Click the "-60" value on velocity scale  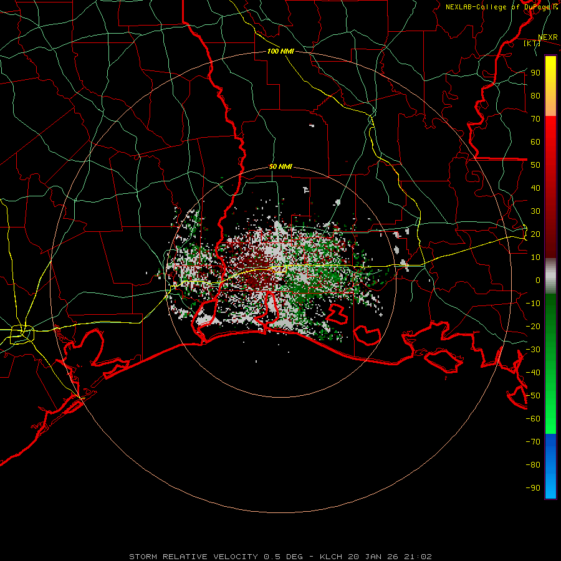tap(533, 419)
